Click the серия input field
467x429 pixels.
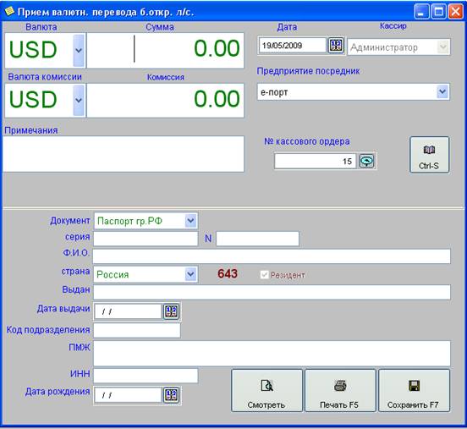tap(146, 239)
